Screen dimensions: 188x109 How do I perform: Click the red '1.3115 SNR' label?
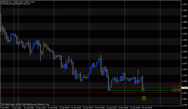click(176, 86)
